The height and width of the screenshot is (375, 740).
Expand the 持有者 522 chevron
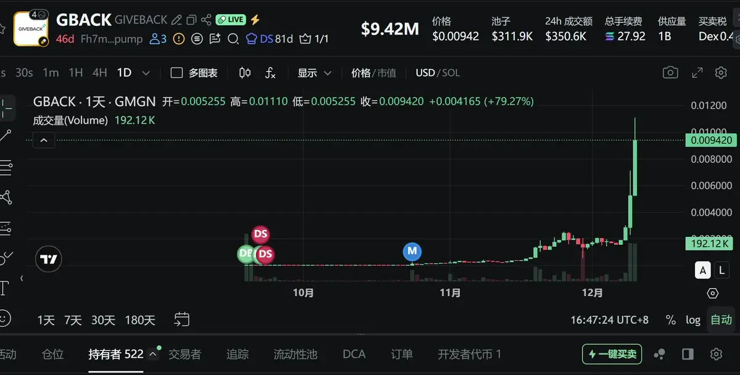(x=153, y=354)
